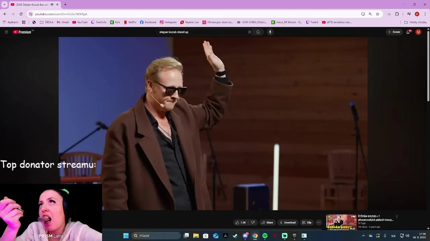Viewport: 430px width, 241px height.
Task: Open the tray microphone icon
Action: coord(385,236)
